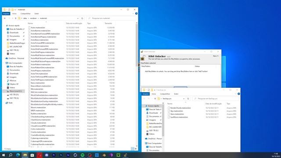This screenshot has height=158, width=281.
Task: Open Blender from the taskbar
Action: click(x=104, y=155)
